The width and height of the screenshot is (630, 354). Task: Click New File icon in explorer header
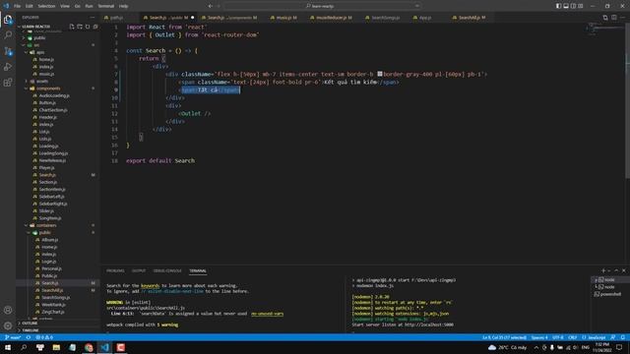click(72, 27)
